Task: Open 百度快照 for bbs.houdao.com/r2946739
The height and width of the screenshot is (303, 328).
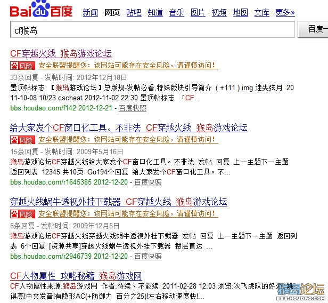Action: point(148,257)
